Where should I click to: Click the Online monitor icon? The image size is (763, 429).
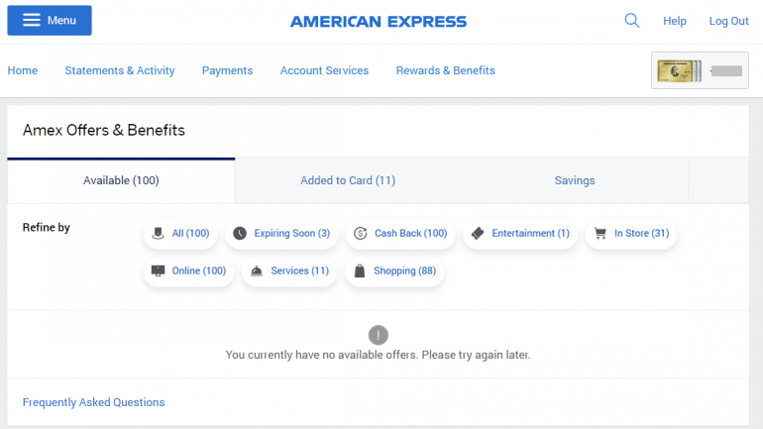159,271
